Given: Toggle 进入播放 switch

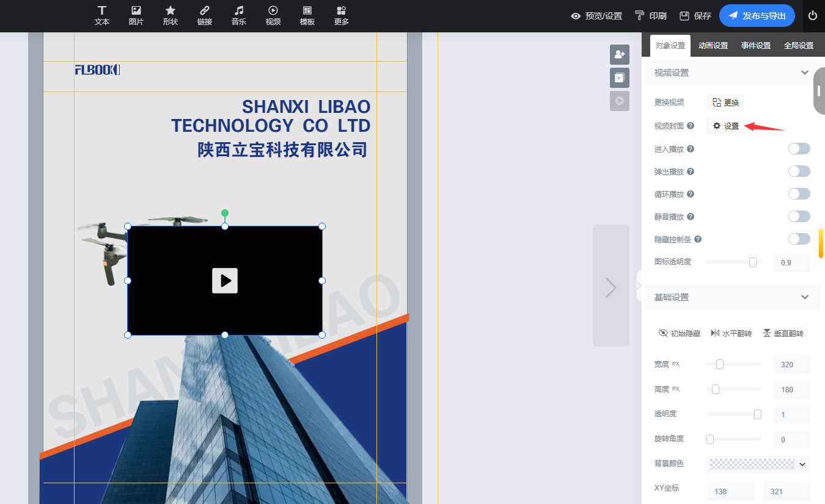Looking at the screenshot, I should pos(799,149).
